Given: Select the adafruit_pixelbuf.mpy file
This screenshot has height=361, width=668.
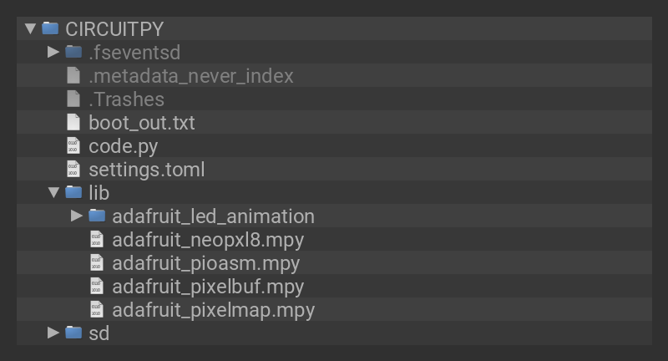Looking at the screenshot, I should (x=208, y=286).
